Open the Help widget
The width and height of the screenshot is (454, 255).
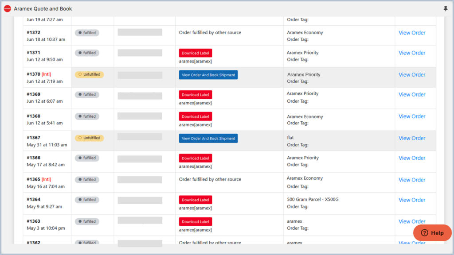432,233
